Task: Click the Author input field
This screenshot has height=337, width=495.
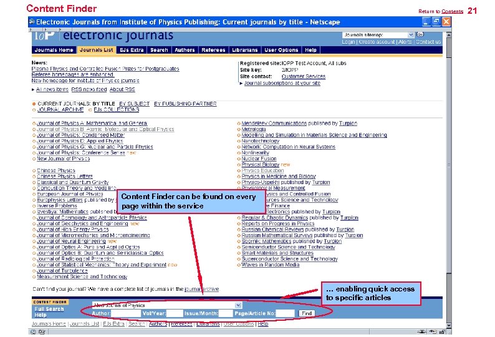Action: (126, 313)
